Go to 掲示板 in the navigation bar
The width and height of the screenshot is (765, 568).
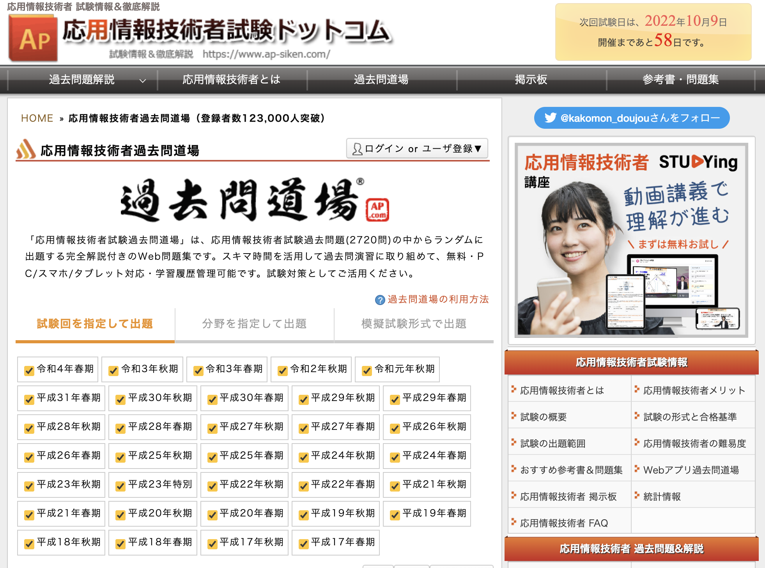coord(531,80)
